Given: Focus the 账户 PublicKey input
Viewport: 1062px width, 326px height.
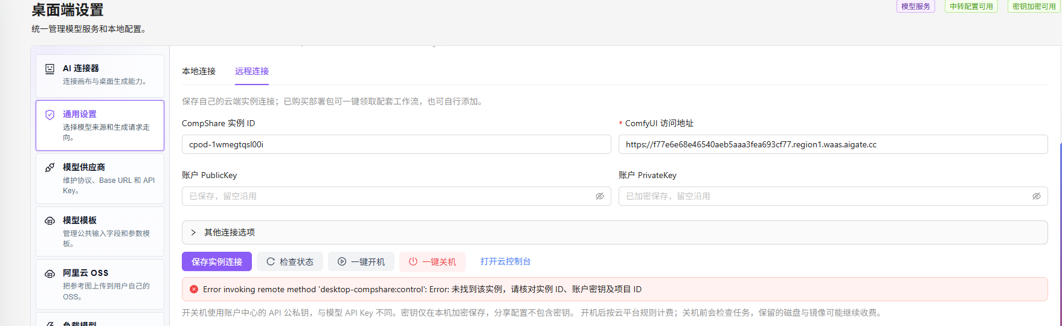Looking at the screenshot, I should tap(396, 196).
